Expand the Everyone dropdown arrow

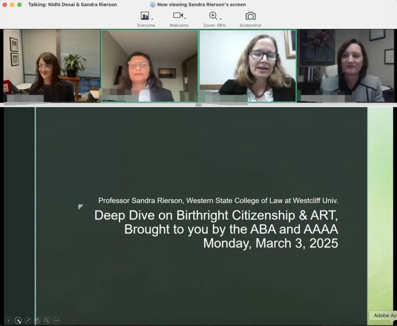point(152,19)
